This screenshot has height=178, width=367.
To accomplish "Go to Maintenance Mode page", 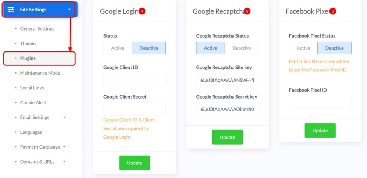I will [x=40, y=73].
